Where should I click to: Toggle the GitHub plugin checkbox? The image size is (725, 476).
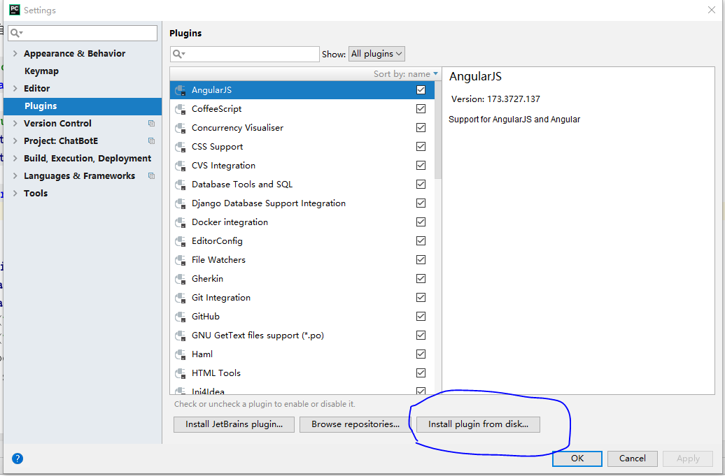tap(421, 316)
